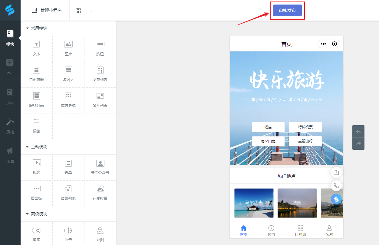Open the 页面 sidebar tab
The width and height of the screenshot is (379, 245).
coord(10,96)
